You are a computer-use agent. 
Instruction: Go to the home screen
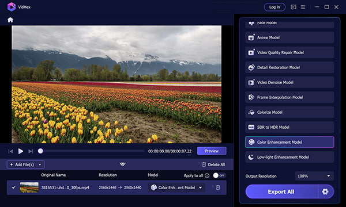tap(10, 20)
